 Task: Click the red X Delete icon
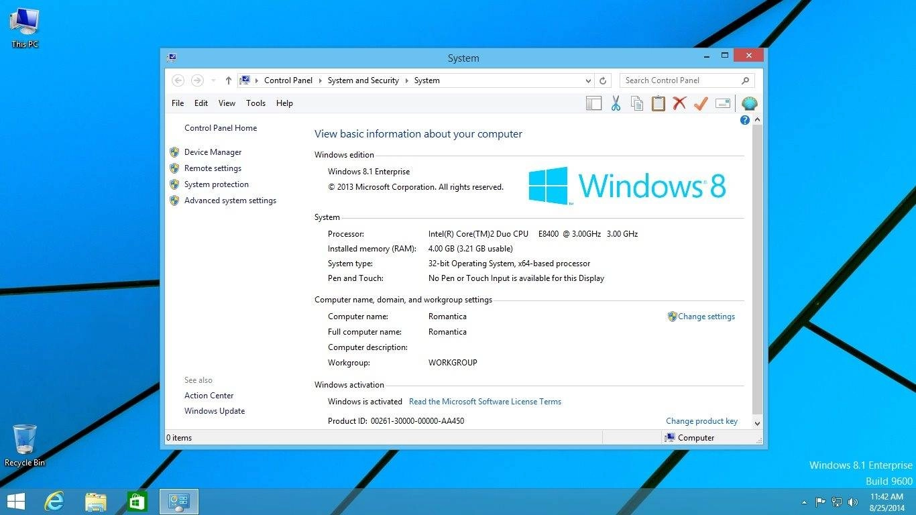(x=679, y=103)
